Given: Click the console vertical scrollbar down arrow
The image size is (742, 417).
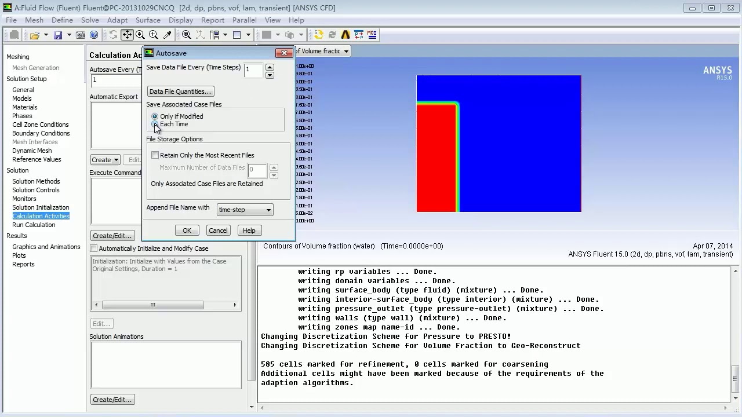Looking at the screenshot, I should point(735,398).
